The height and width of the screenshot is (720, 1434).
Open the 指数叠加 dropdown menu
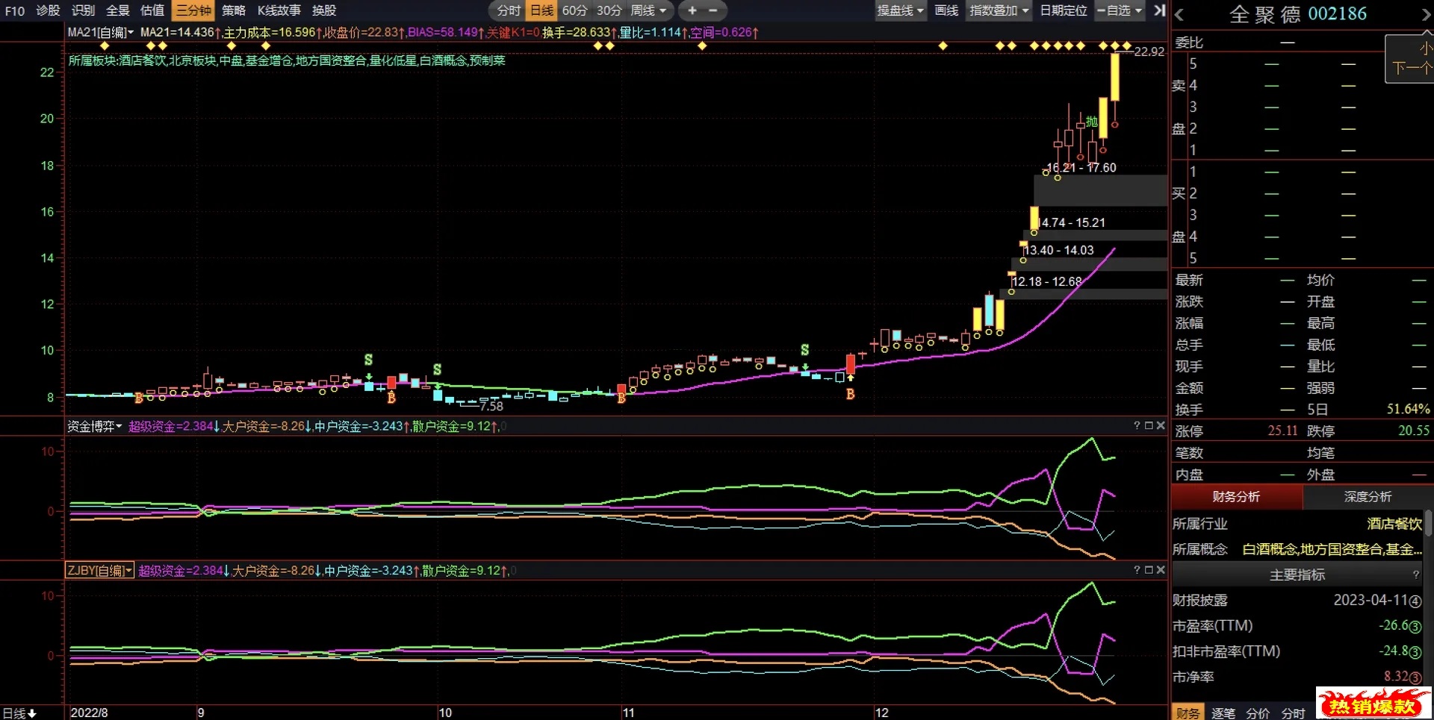999,10
